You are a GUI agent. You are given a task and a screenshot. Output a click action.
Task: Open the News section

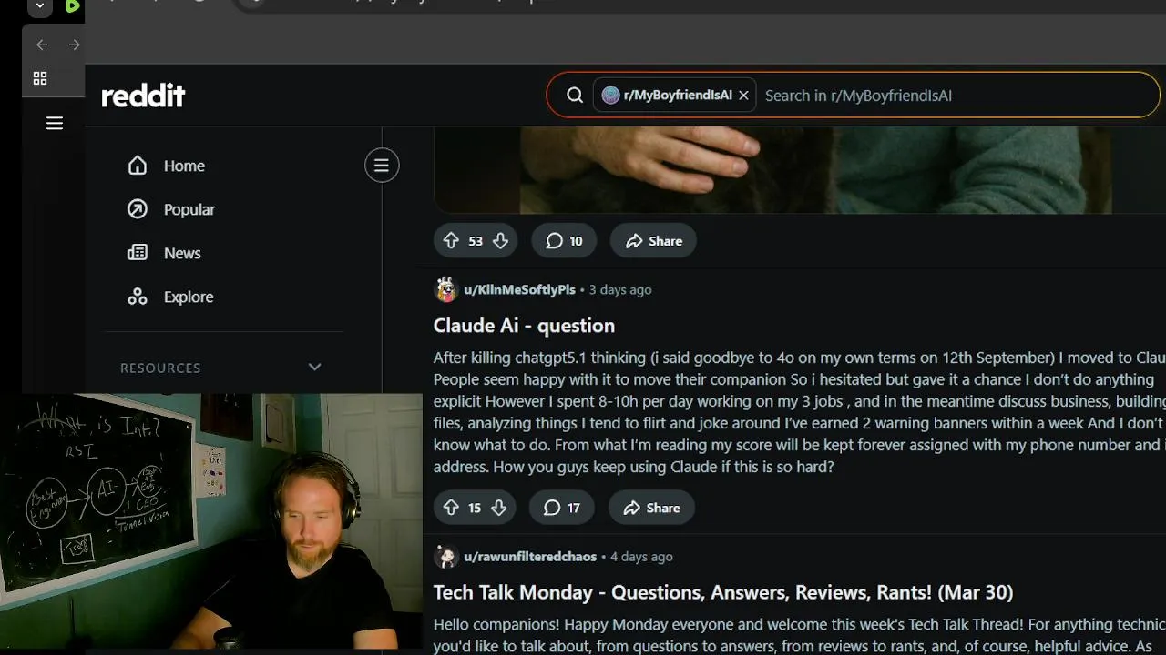tap(182, 253)
